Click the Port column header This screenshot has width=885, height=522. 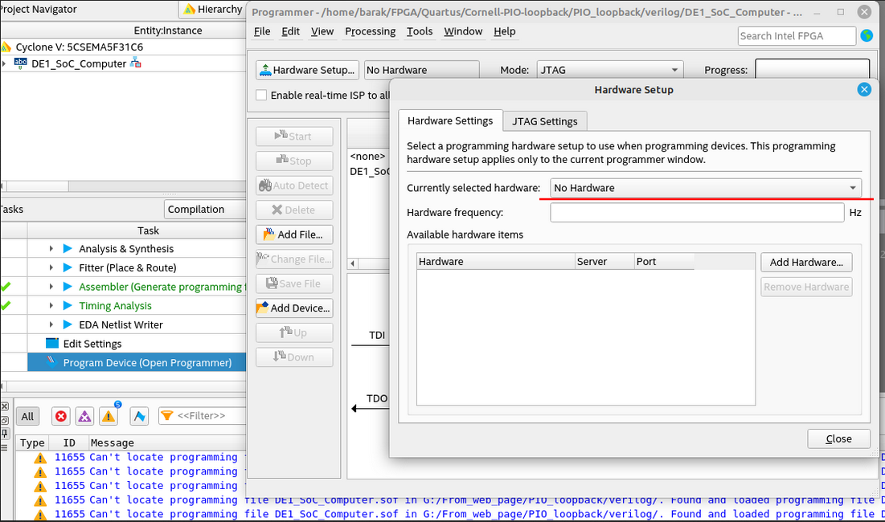click(664, 262)
